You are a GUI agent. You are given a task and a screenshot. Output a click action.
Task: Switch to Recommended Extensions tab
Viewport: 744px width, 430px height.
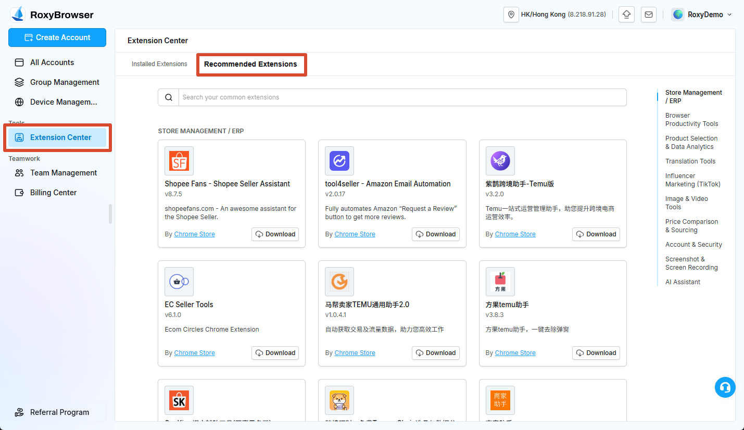[x=250, y=64]
